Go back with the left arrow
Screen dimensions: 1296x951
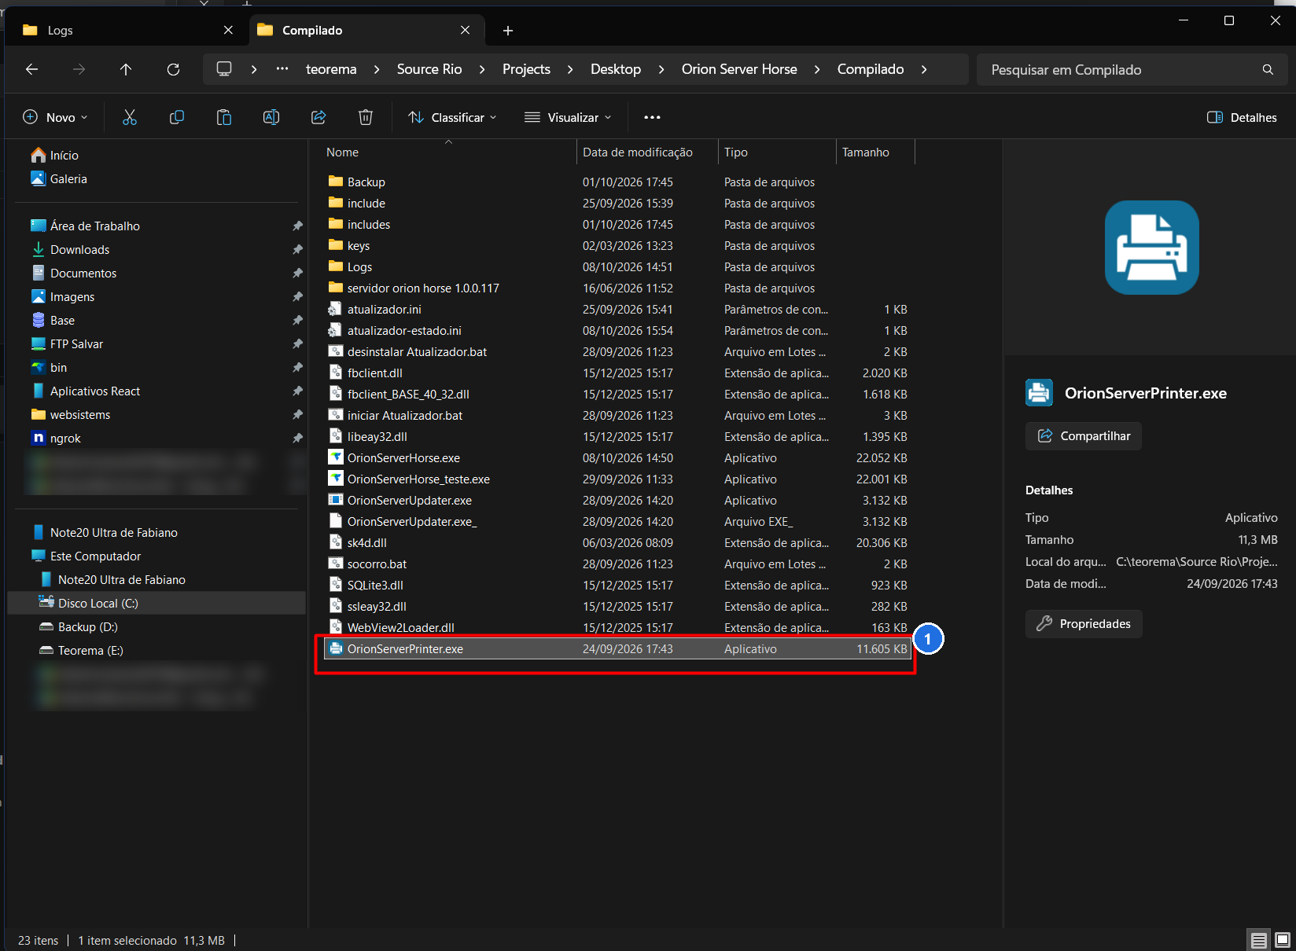[x=31, y=69]
